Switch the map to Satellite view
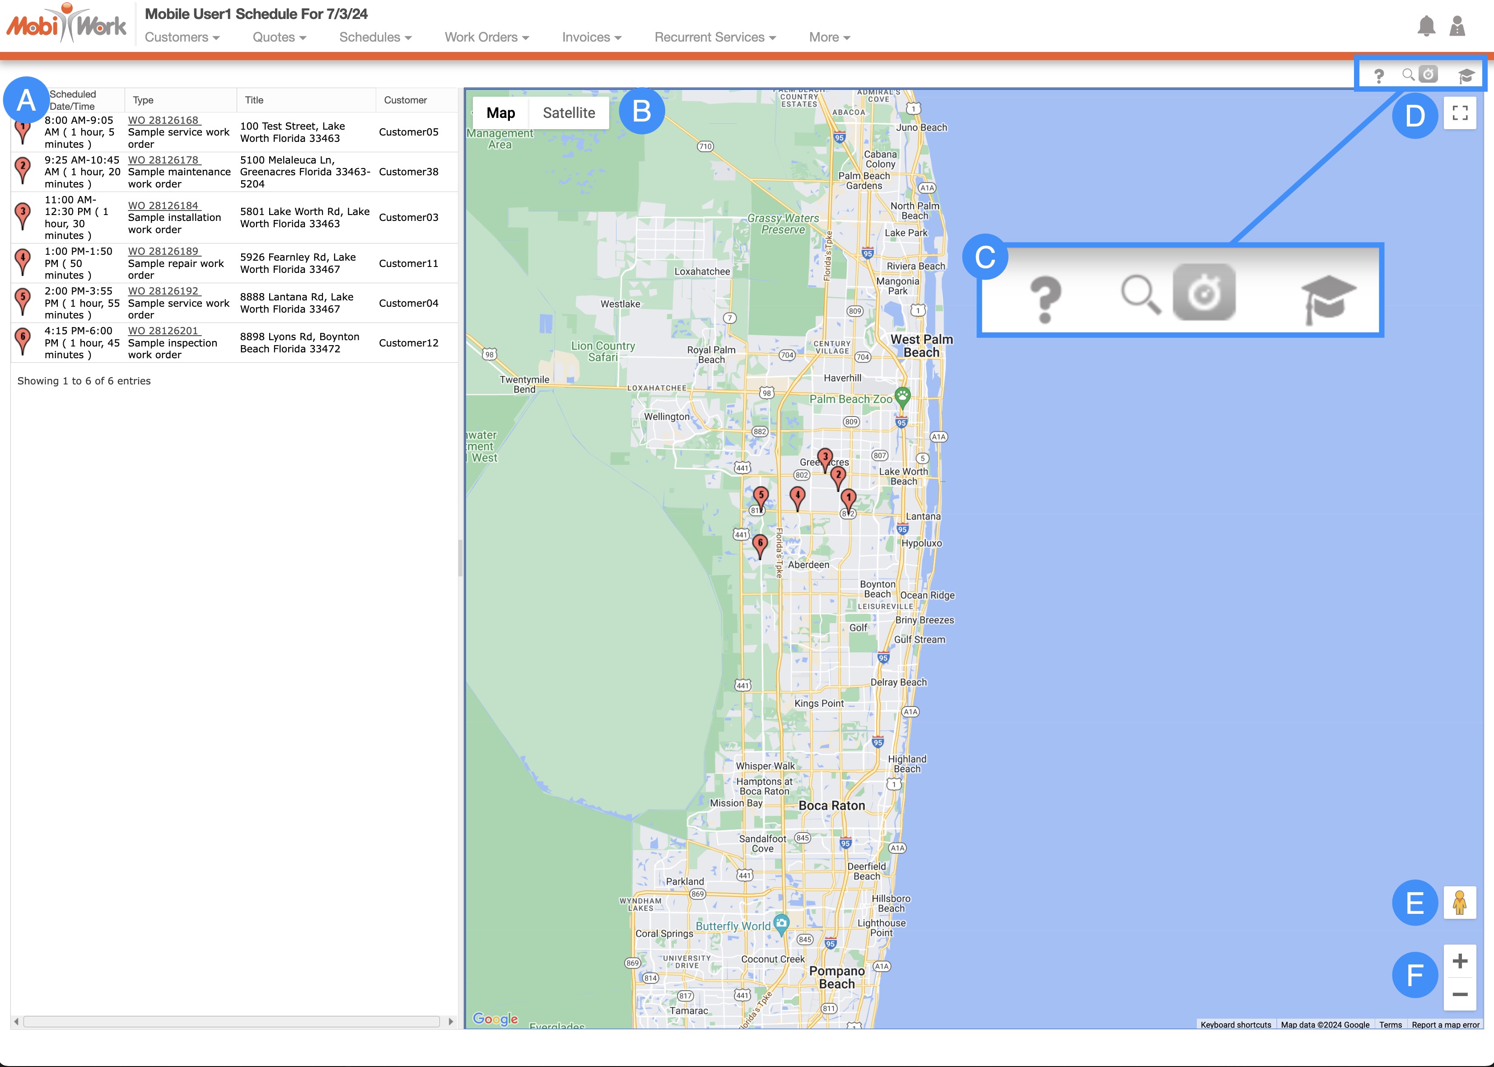The image size is (1494, 1067). point(569,113)
